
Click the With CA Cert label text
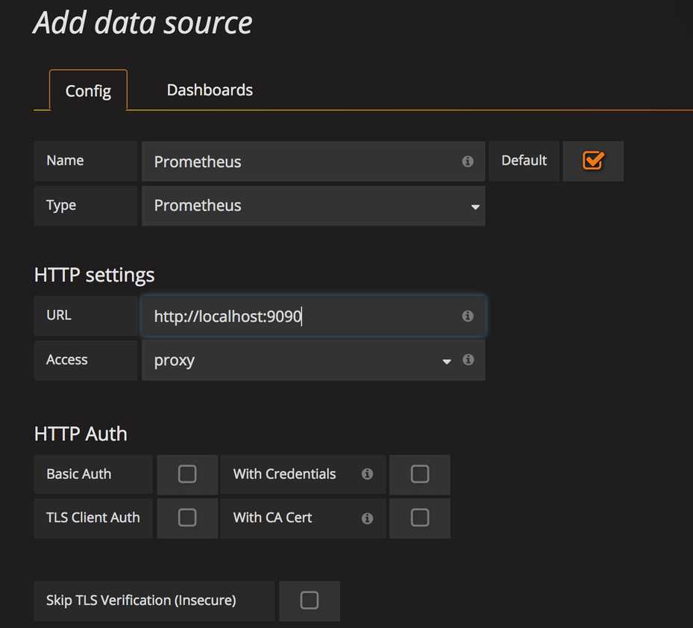pyautogui.click(x=273, y=517)
